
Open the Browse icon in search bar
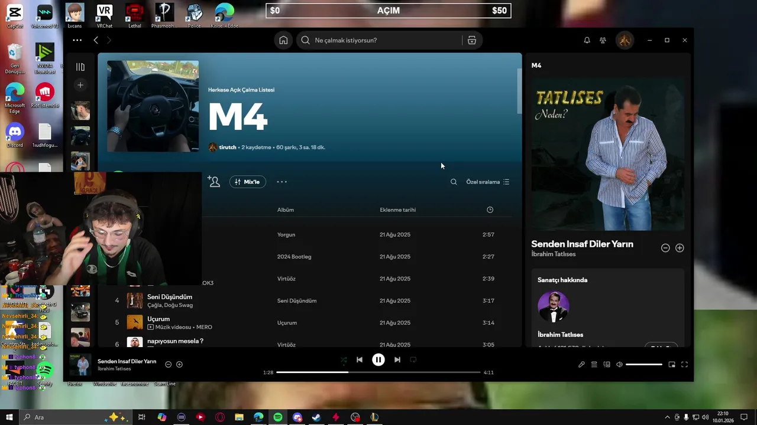(471, 40)
